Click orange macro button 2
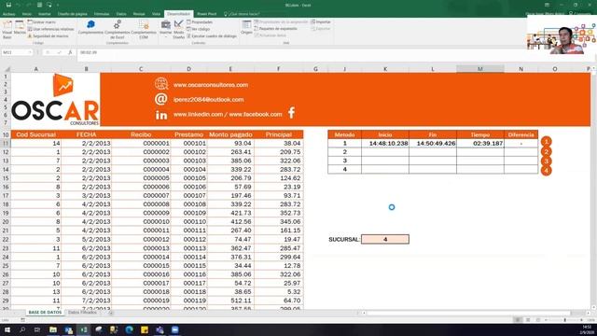Screen dimensions: 597x336 546,151
